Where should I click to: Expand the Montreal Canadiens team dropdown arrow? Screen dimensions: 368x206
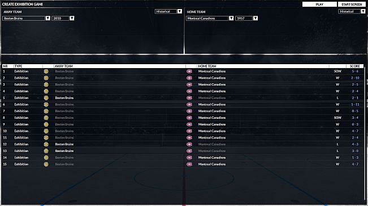pyautogui.click(x=231, y=18)
